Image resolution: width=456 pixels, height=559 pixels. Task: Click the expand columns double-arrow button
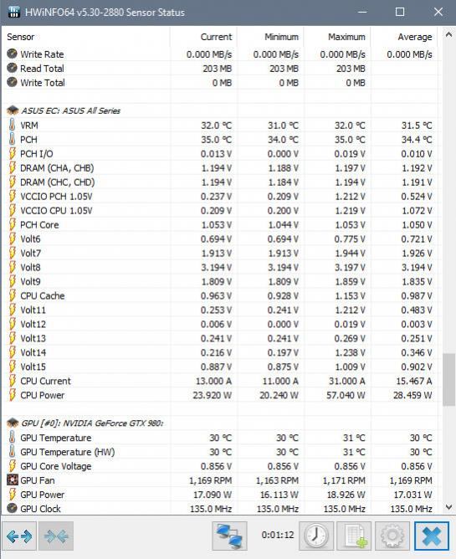19,536
